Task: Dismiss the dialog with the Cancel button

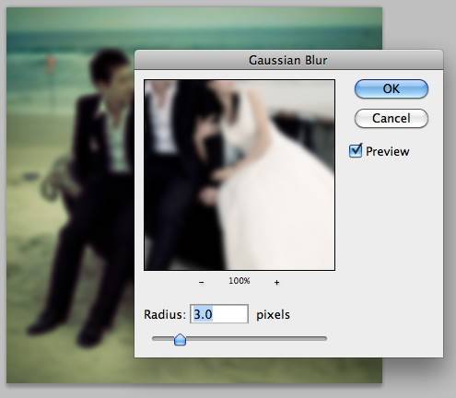Action: [x=392, y=118]
